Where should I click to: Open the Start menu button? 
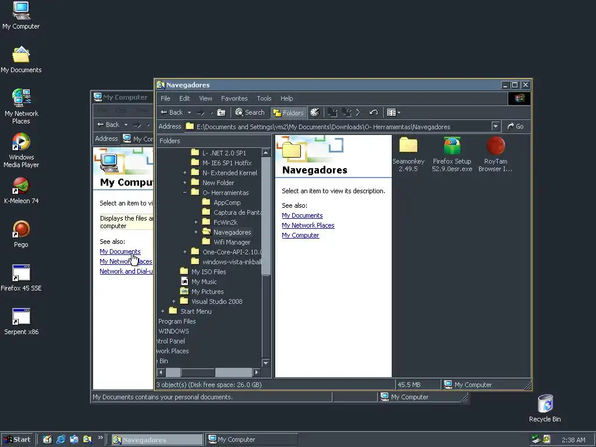pos(17,439)
